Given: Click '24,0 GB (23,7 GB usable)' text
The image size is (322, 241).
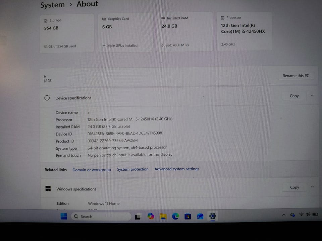Looking at the screenshot, I should (109, 127).
